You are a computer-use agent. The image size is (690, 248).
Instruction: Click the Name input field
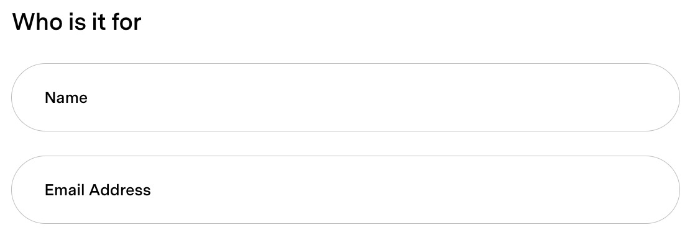click(x=346, y=97)
